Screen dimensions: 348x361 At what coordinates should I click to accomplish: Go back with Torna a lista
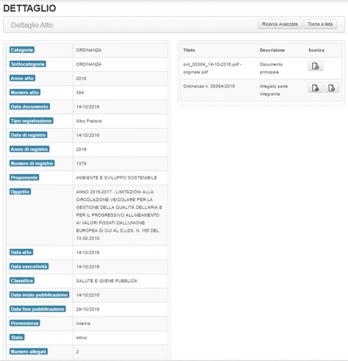click(x=320, y=24)
